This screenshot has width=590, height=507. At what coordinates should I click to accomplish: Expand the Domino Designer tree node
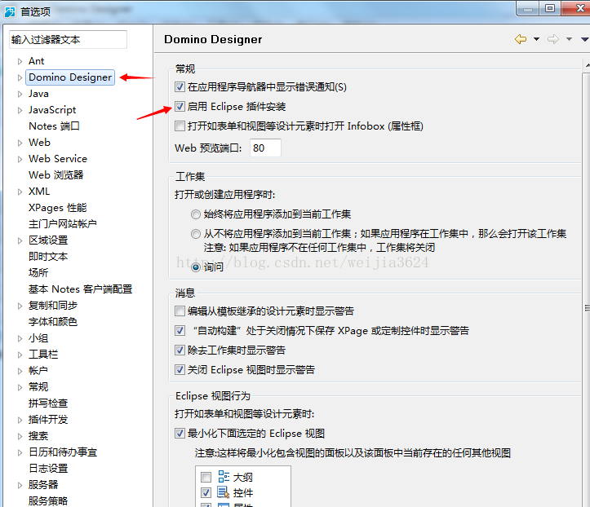(20, 77)
